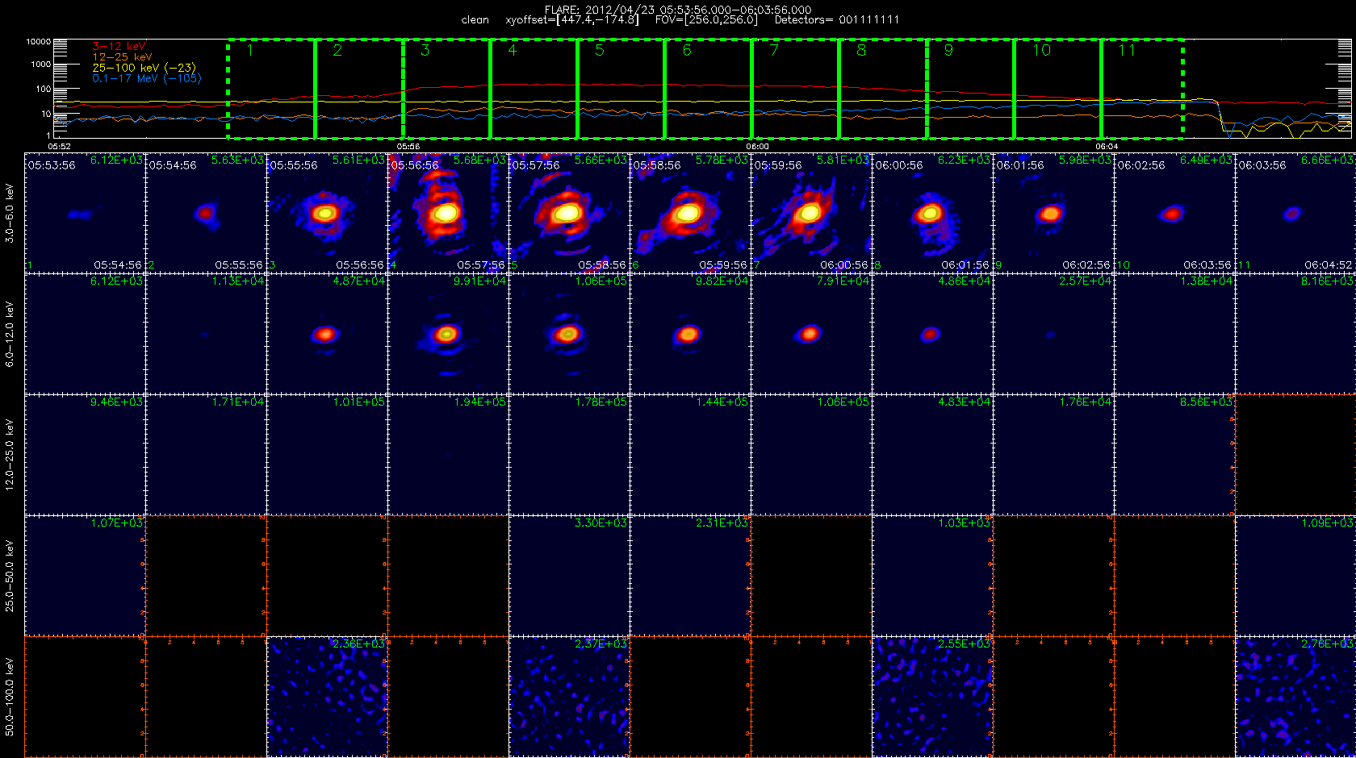The width and height of the screenshot is (1356, 758).
Task: Click the '05:56' light curve time tick label
Action: pyautogui.click(x=408, y=147)
